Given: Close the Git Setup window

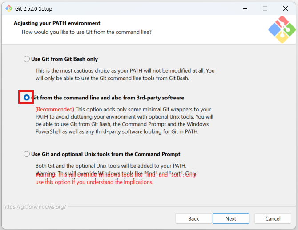Looking at the screenshot, I should point(286,8).
